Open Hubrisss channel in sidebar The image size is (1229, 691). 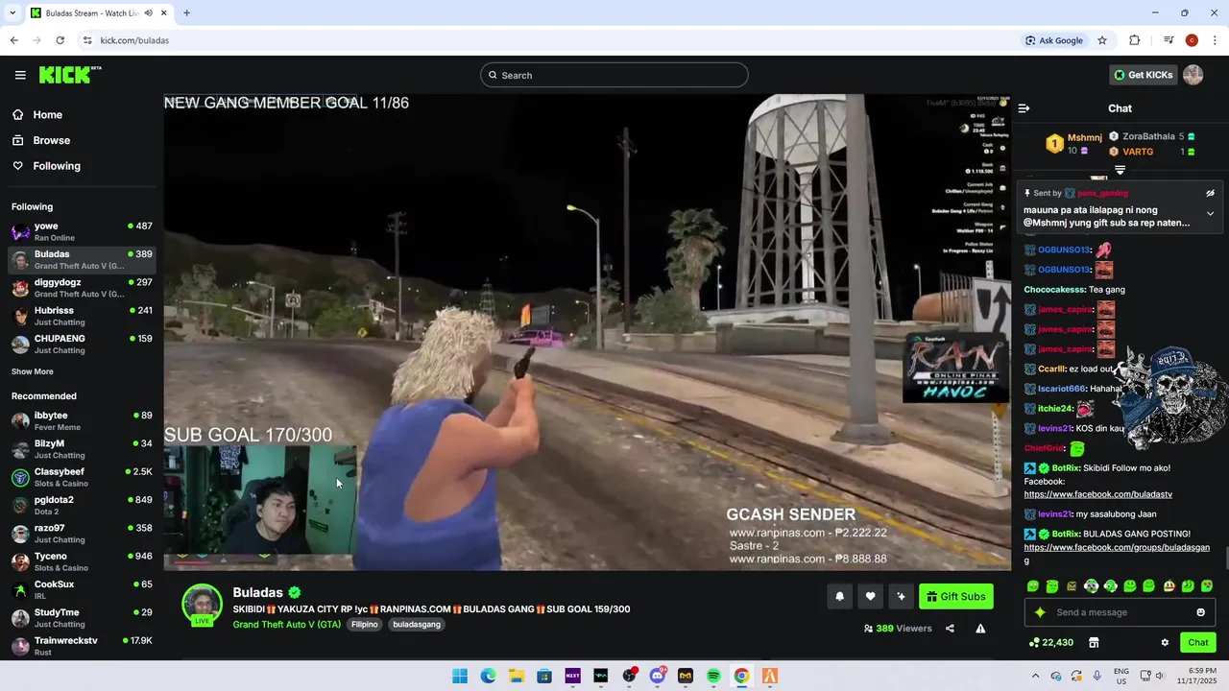82,316
